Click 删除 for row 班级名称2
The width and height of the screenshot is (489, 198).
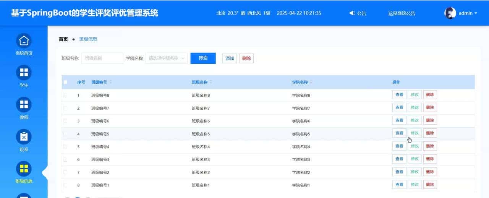(430, 172)
